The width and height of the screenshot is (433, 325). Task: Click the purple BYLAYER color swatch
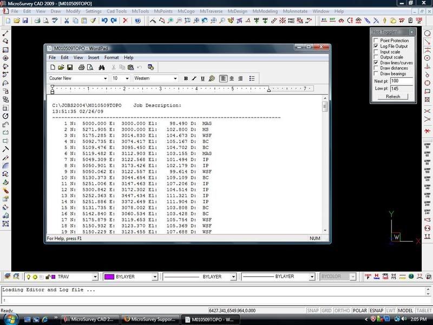pos(109,277)
